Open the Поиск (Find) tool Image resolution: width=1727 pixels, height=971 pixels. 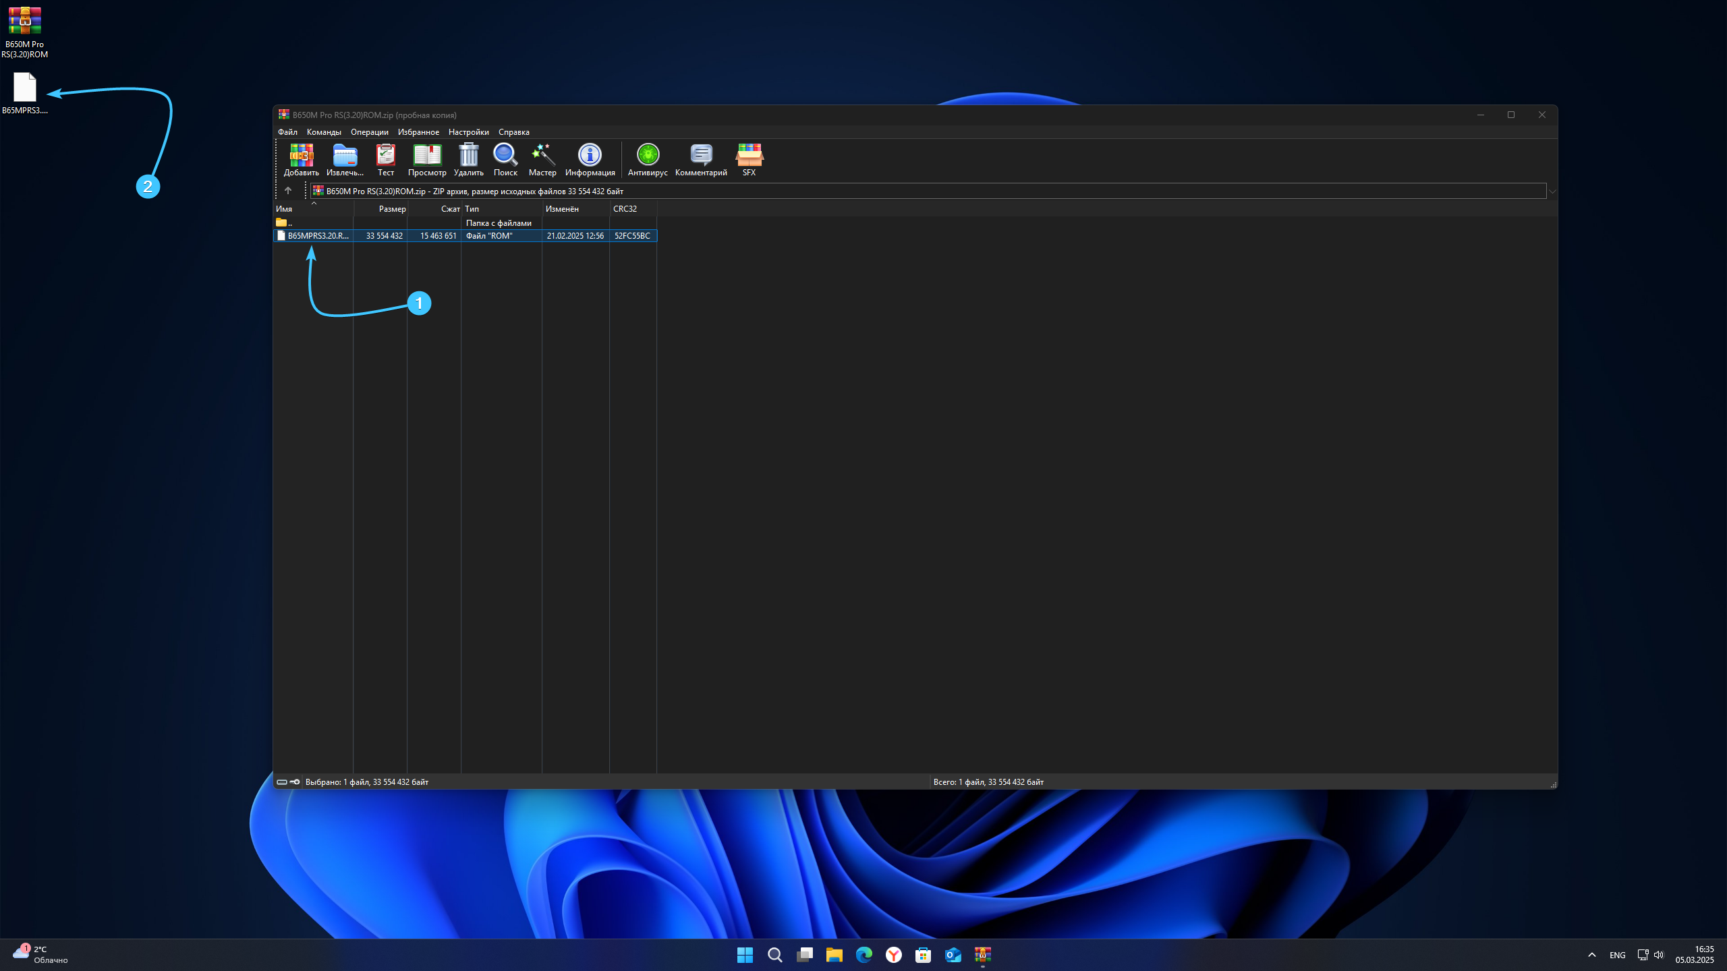[x=505, y=160]
